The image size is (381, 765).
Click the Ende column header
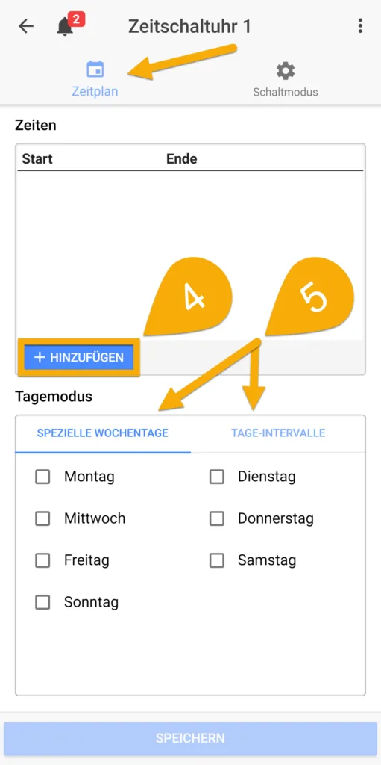(182, 158)
